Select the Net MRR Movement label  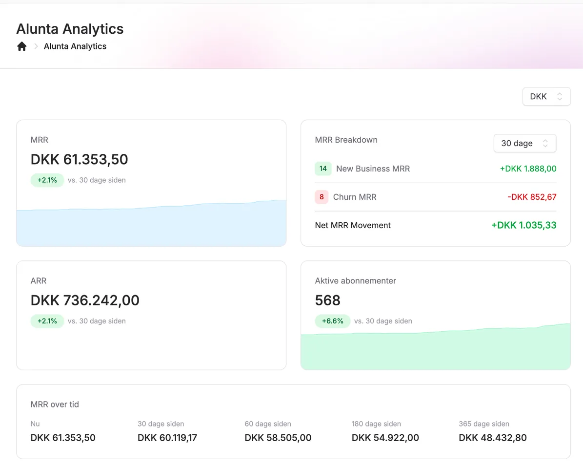[x=353, y=225]
